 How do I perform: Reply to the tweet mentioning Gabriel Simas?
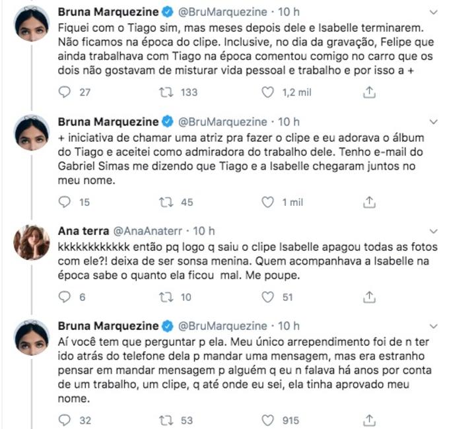pyautogui.click(x=64, y=202)
